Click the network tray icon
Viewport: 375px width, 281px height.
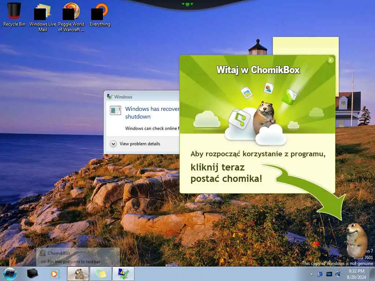(x=329, y=274)
